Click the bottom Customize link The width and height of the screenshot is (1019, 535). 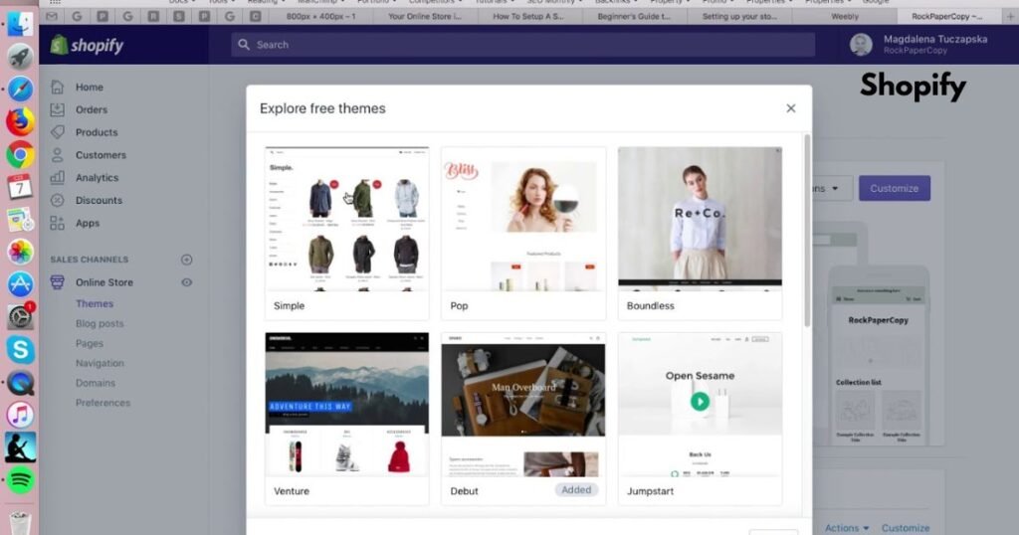(906, 528)
